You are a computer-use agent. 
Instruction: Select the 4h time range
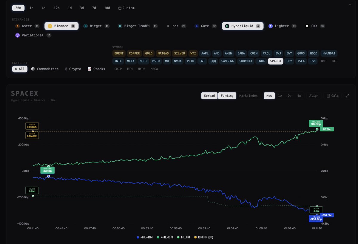tap(44, 8)
